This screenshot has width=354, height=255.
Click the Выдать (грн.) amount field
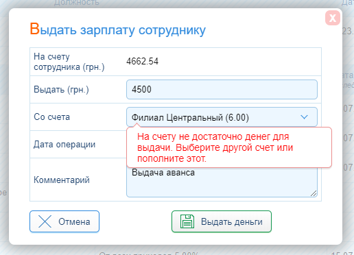point(222,89)
